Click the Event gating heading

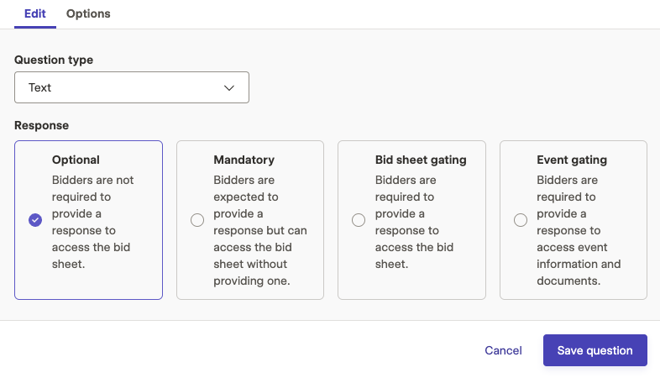click(x=572, y=160)
